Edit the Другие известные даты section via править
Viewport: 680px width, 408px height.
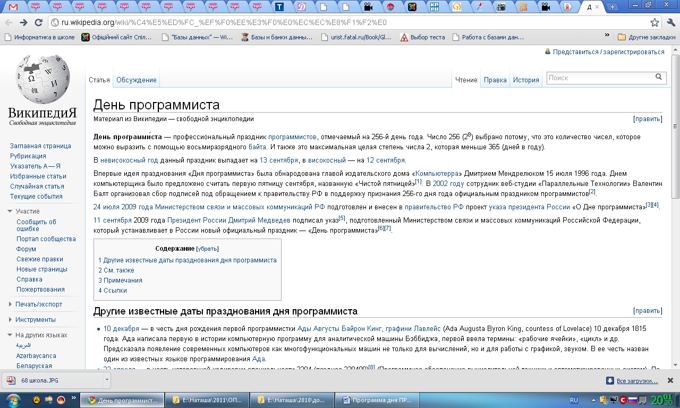click(x=648, y=311)
